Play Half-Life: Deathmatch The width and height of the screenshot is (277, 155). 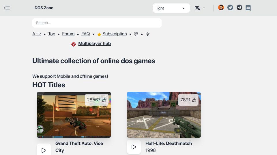(x=134, y=147)
